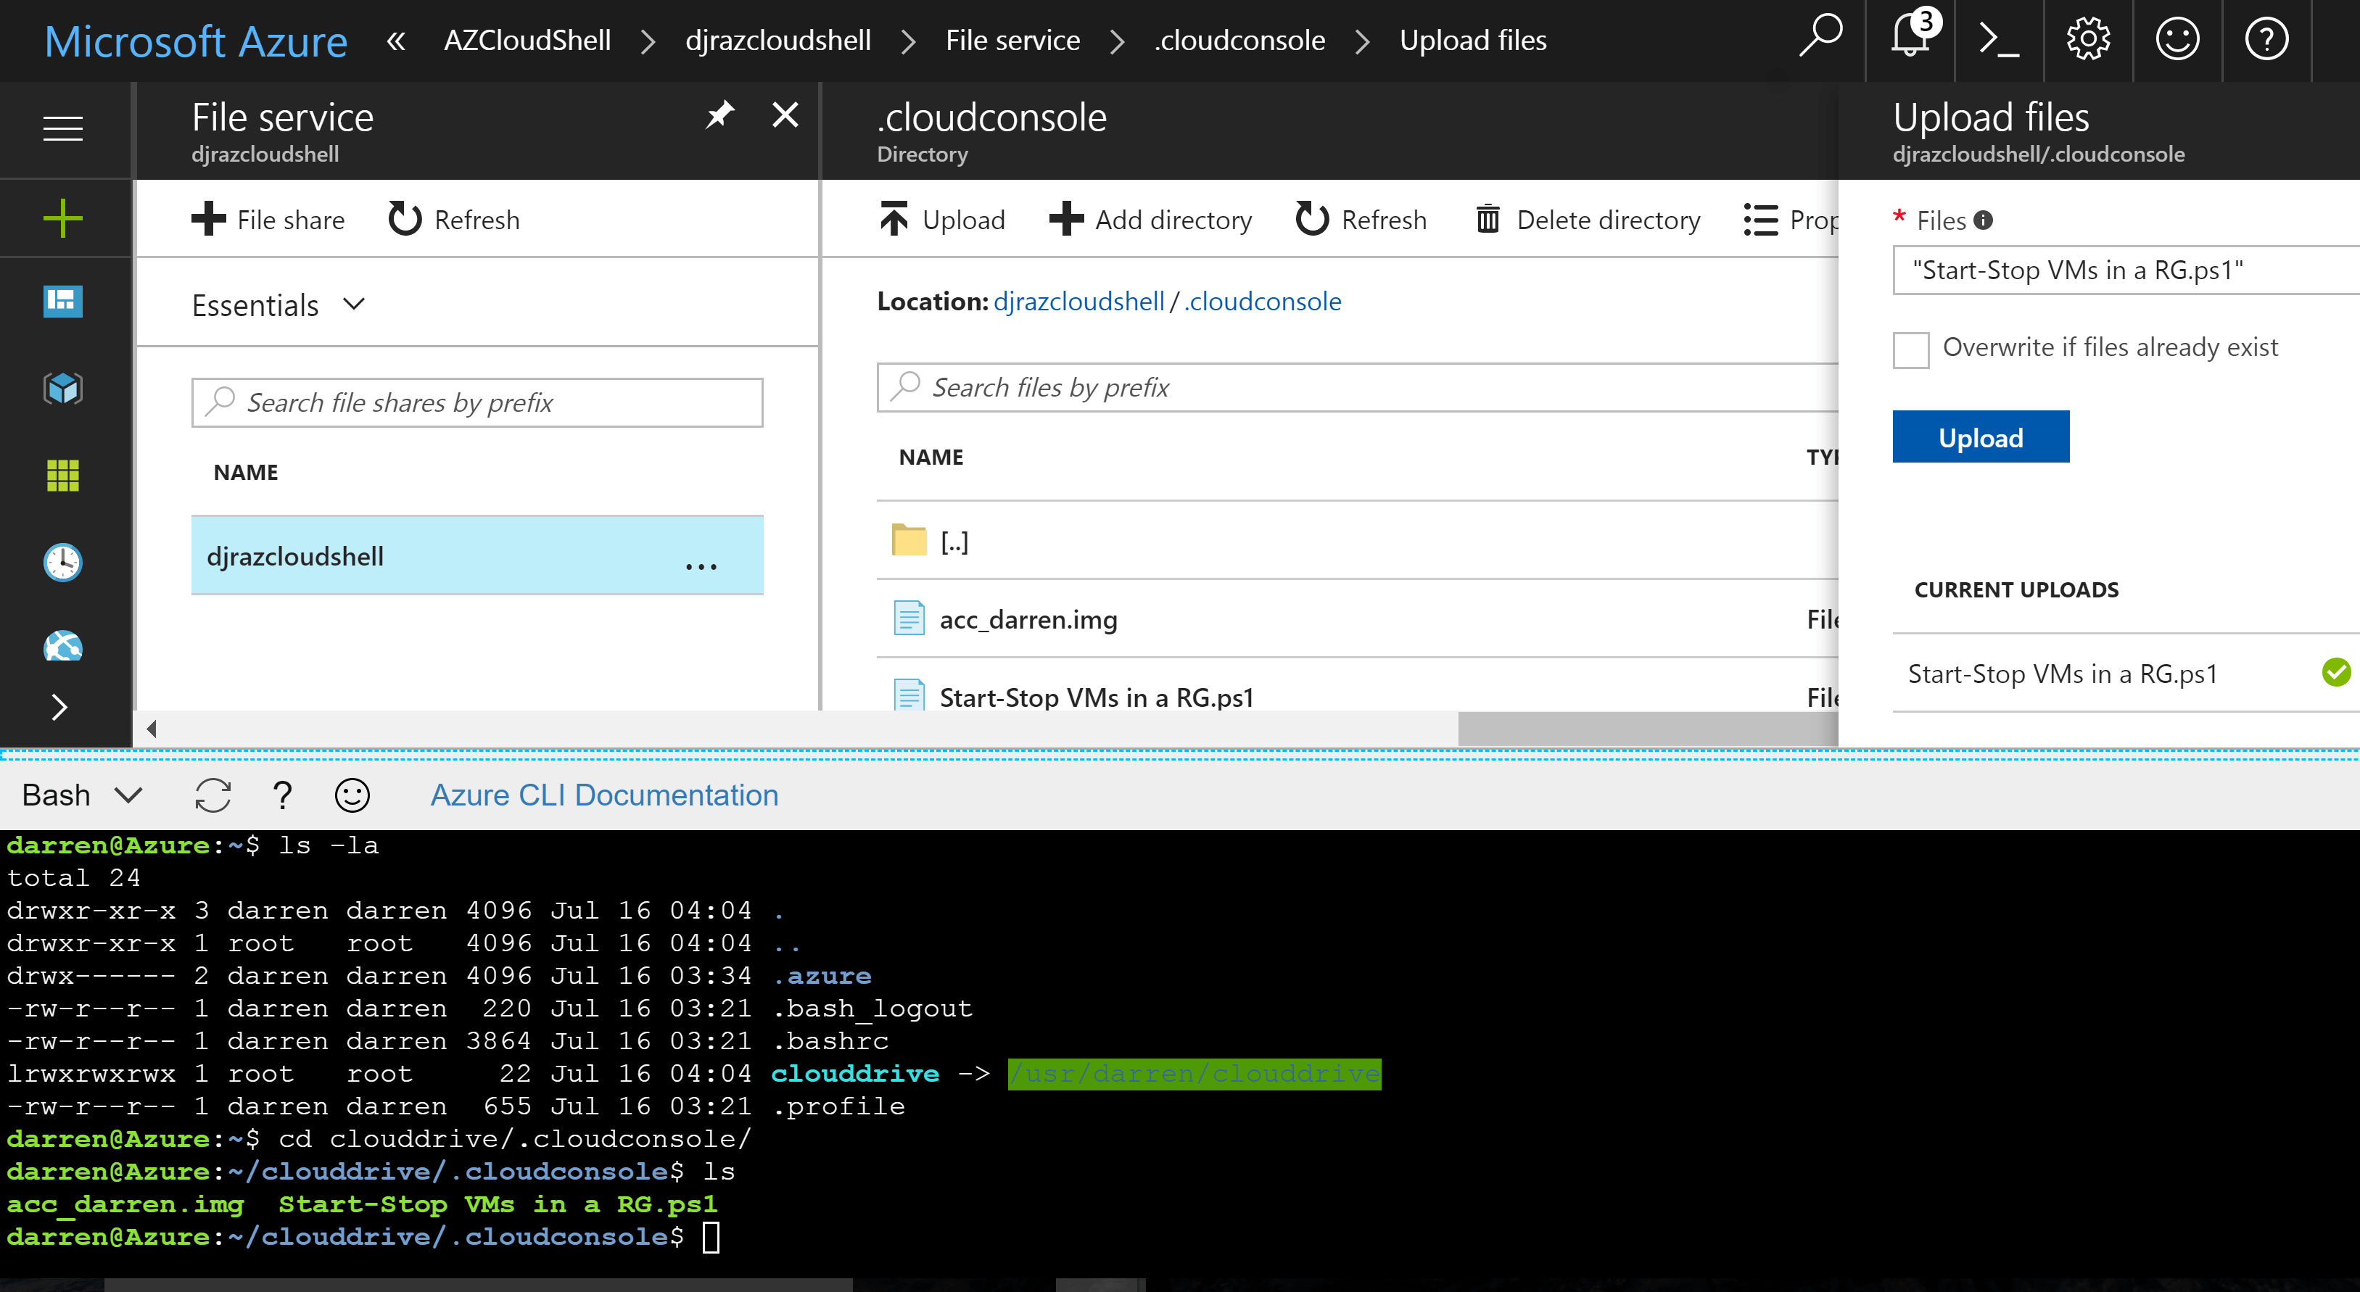This screenshot has width=2360, height=1292.
Task: Click Delete directory in toolbar
Action: click(x=1590, y=220)
